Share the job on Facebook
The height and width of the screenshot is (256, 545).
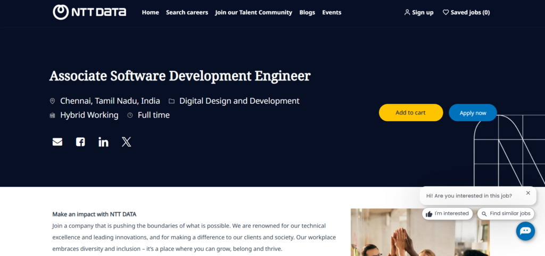tap(80, 142)
